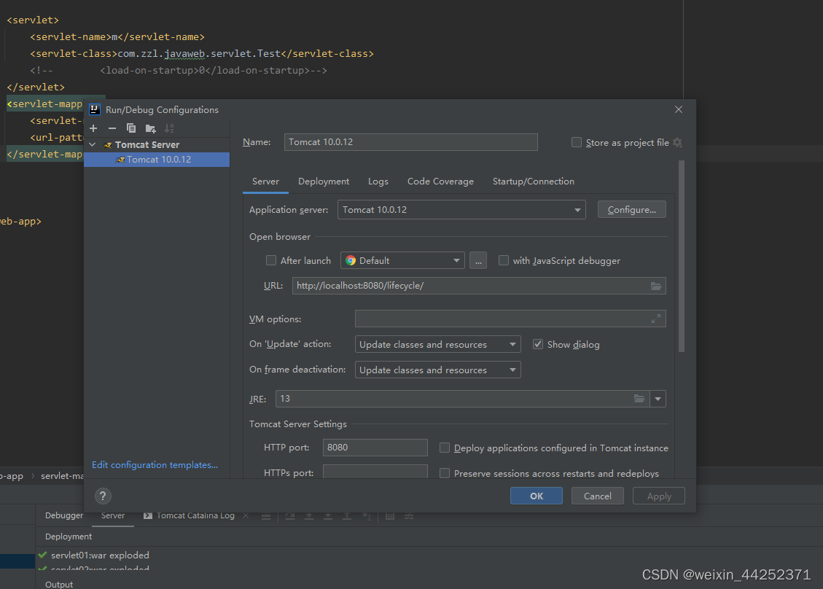Uncheck the Show dialog checkbox

pos(537,344)
